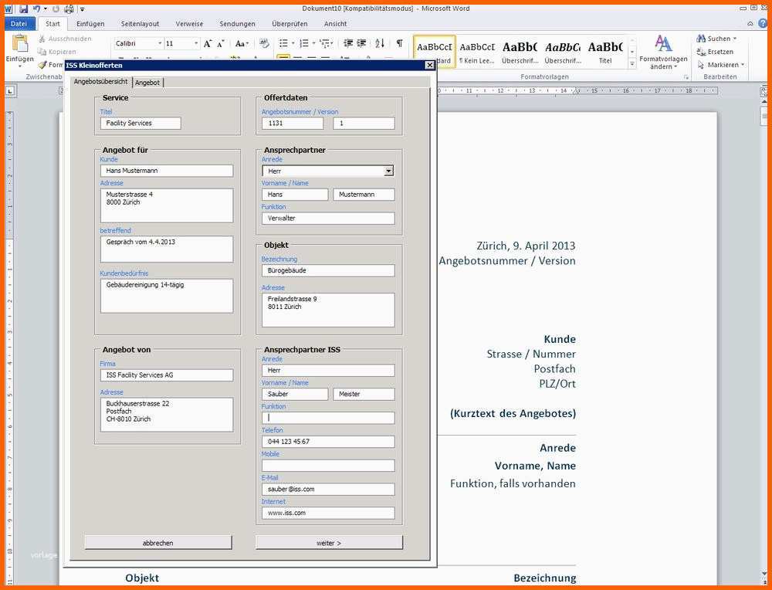Click the Titel field with Facility Services

point(141,123)
